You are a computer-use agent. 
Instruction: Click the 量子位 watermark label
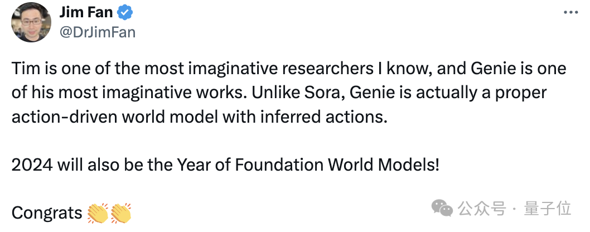pyautogui.click(x=548, y=209)
